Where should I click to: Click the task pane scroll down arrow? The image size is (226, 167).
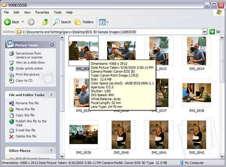62,156
